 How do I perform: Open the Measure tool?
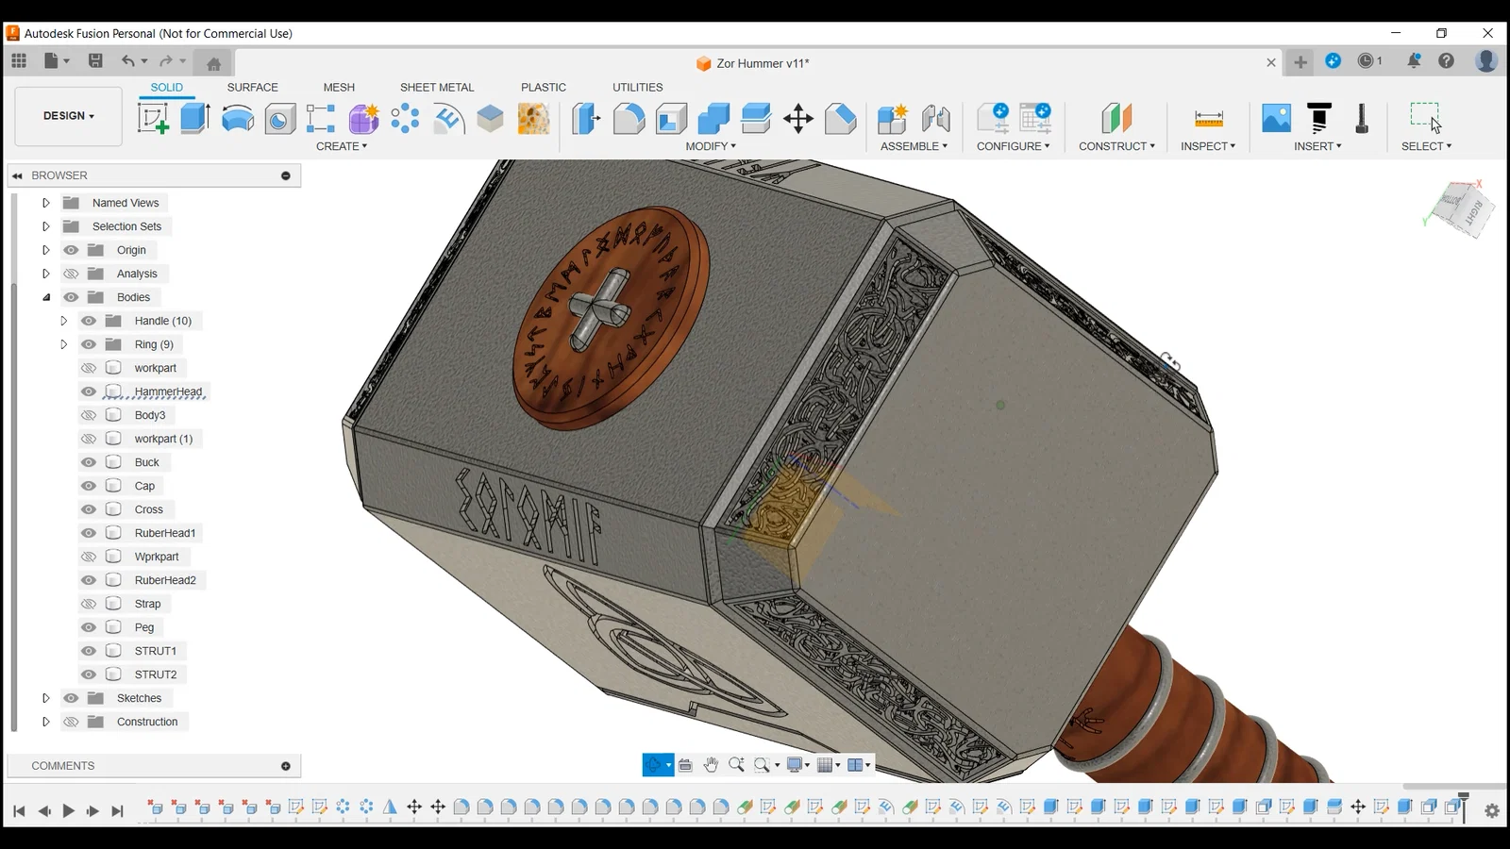[1209, 119]
